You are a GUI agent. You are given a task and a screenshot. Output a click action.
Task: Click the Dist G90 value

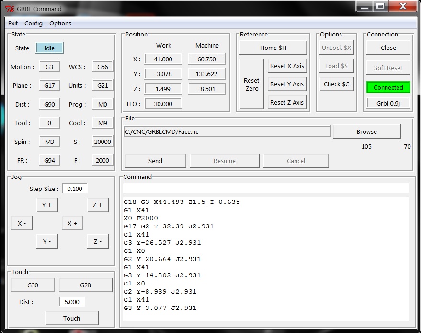click(49, 105)
